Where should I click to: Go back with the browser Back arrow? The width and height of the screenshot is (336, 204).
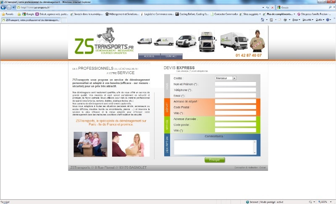point(3,8)
